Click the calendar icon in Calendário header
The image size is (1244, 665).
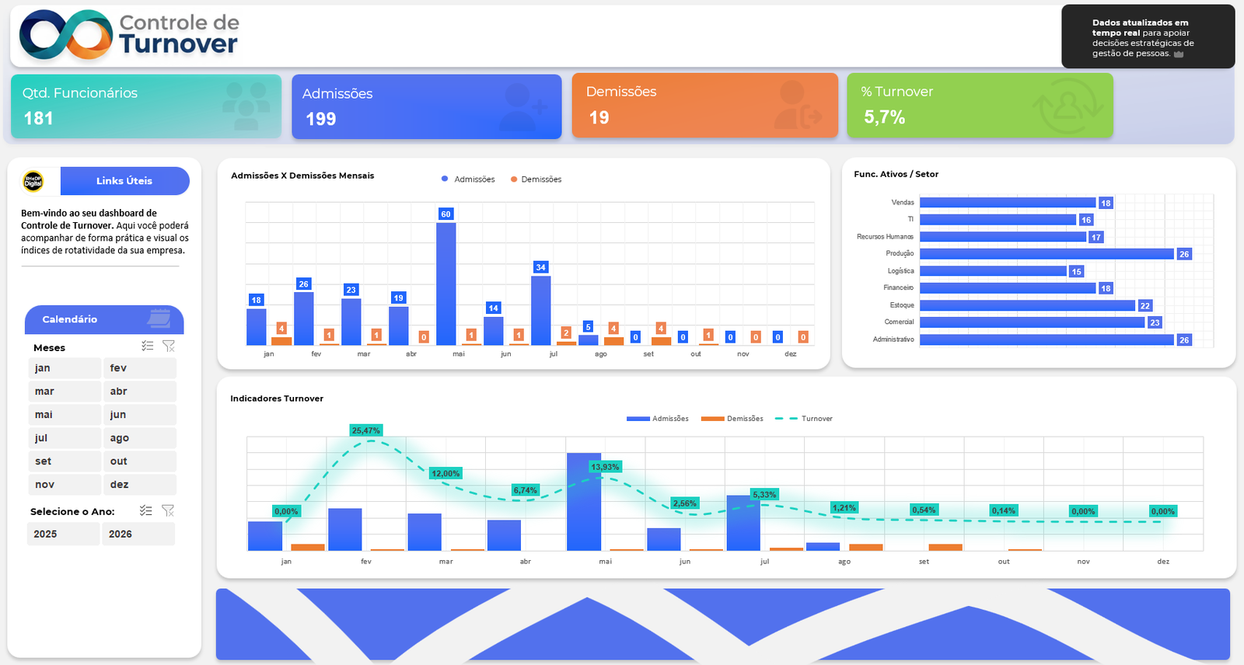click(x=159, y=319)
